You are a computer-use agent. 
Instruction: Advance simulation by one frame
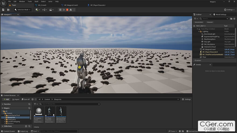[64, 10]
